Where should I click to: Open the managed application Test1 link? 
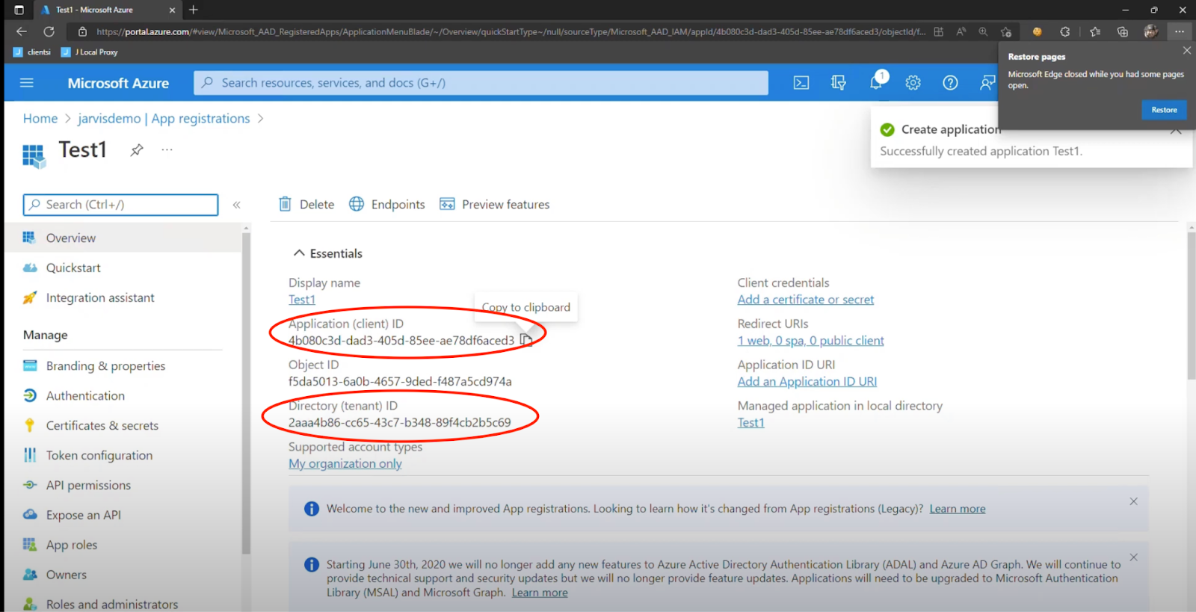tap(750, 422)
